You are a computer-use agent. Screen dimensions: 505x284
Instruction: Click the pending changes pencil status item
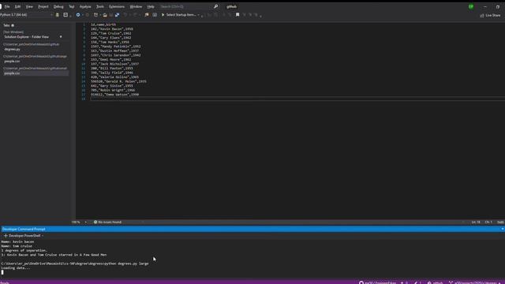pyautogui.click(x=418, y=282)
